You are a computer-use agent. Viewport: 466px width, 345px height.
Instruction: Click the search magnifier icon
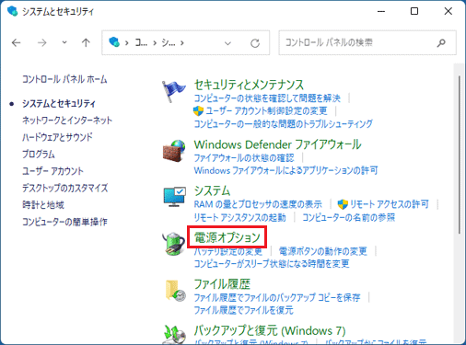[x=441, y=42]
